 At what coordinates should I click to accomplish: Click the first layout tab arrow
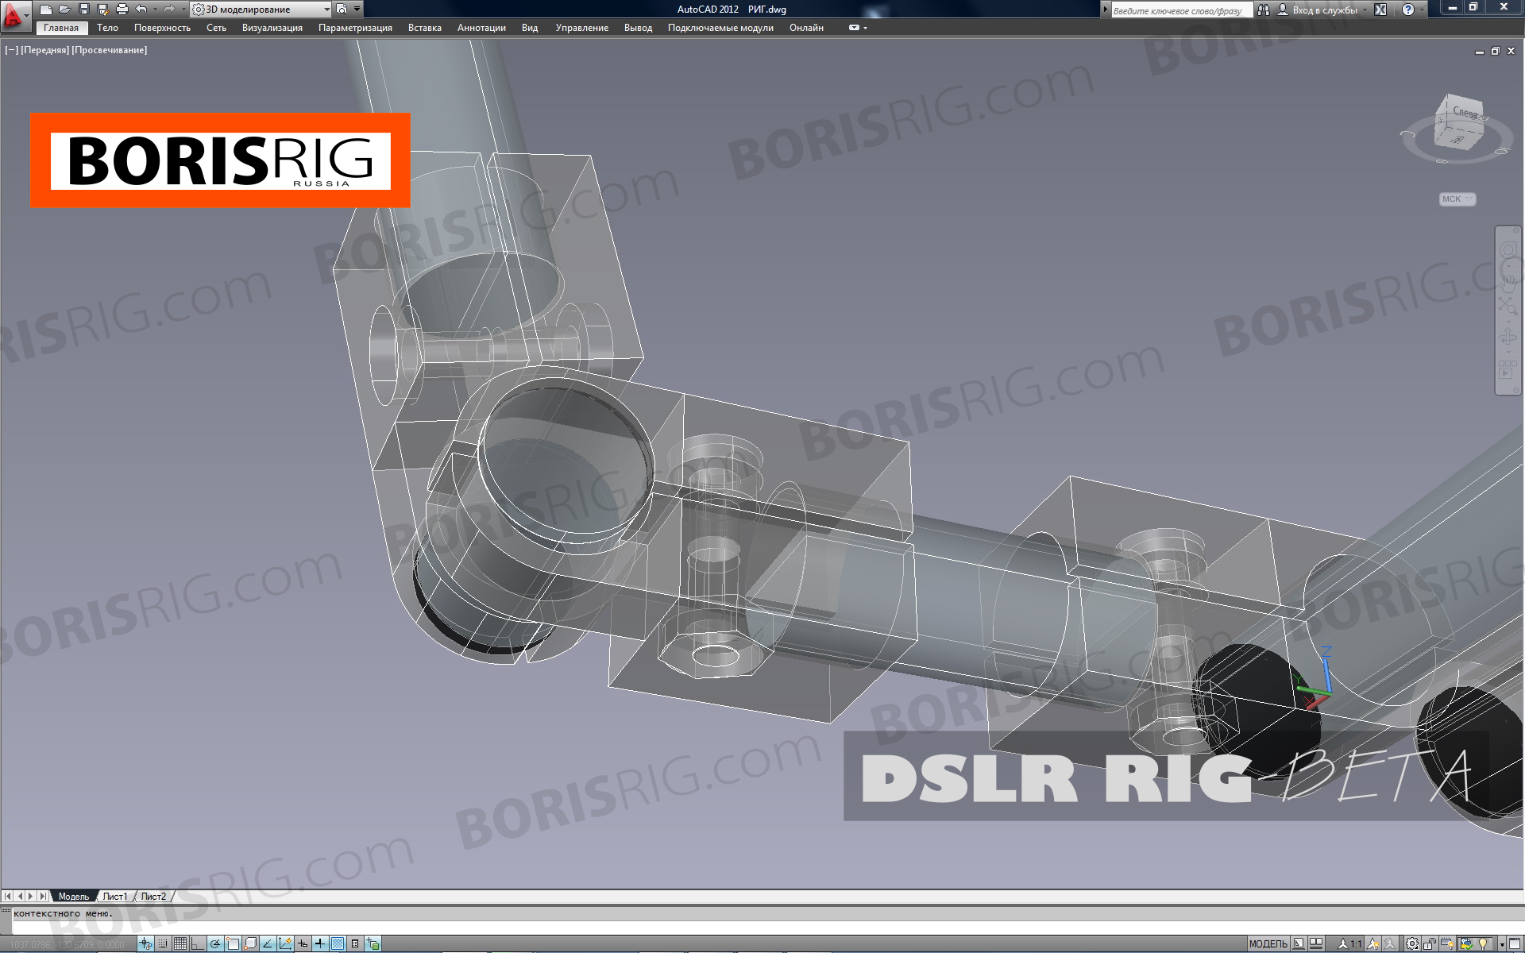(8, 897)
